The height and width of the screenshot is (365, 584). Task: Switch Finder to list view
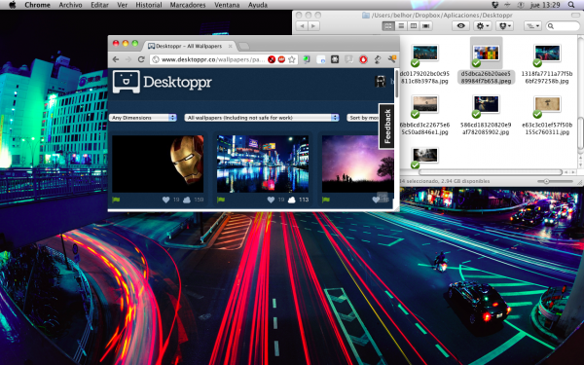pyautogui.click(x=401, y=26)
